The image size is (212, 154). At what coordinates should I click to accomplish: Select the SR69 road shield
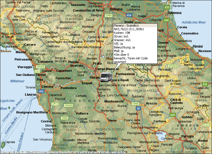click(136, 104)
